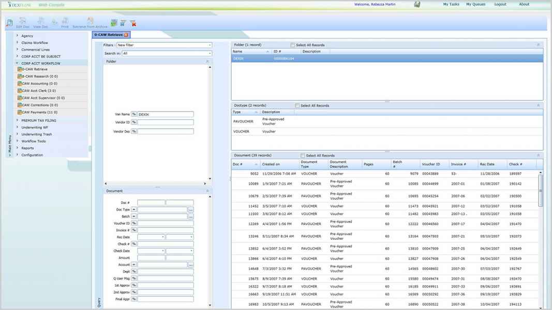Click the green grid icon in the toolbar
Viewport: 552px width, 310px height.
pyautogui.click(x=114, y=23)
